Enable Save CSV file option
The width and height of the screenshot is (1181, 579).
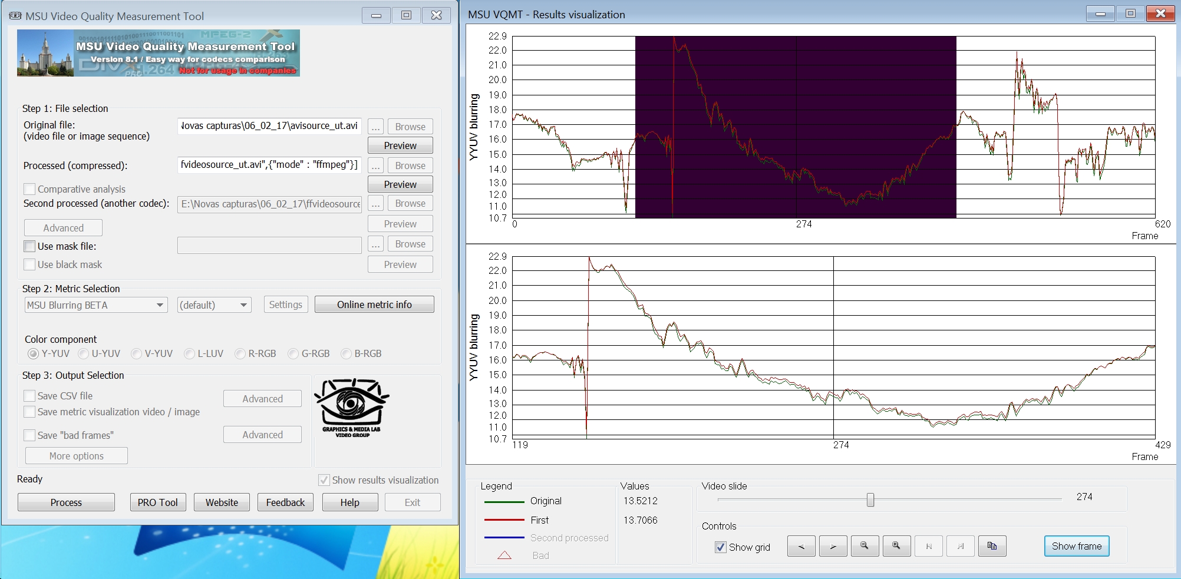click(x=29, y=396)
